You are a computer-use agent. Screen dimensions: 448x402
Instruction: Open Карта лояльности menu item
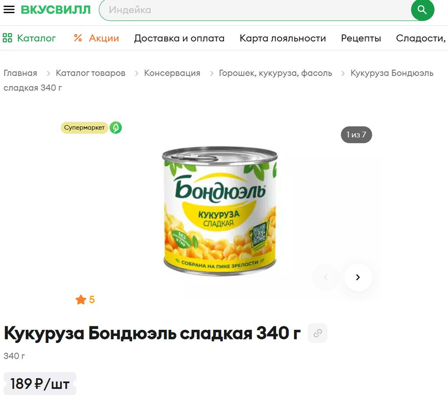click(283, 38)
